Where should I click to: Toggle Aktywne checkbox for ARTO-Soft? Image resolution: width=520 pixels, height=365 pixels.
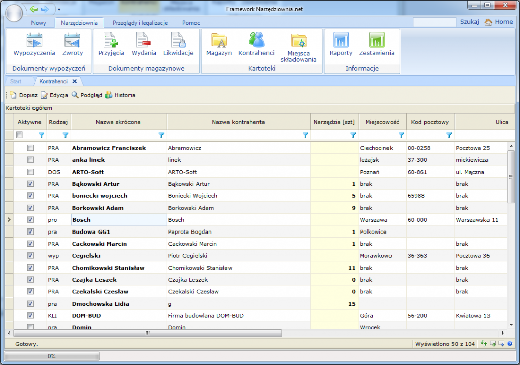[x=30, y=172]
